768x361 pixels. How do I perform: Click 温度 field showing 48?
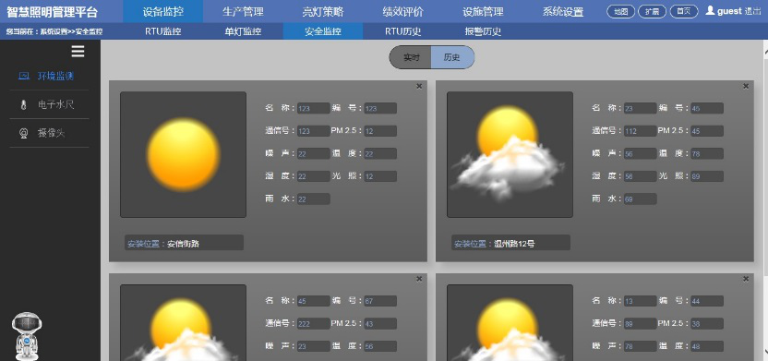coord(707,346)
